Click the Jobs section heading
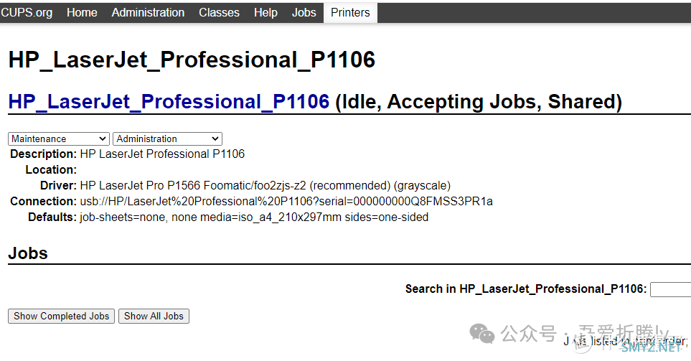 pos(28,253)
